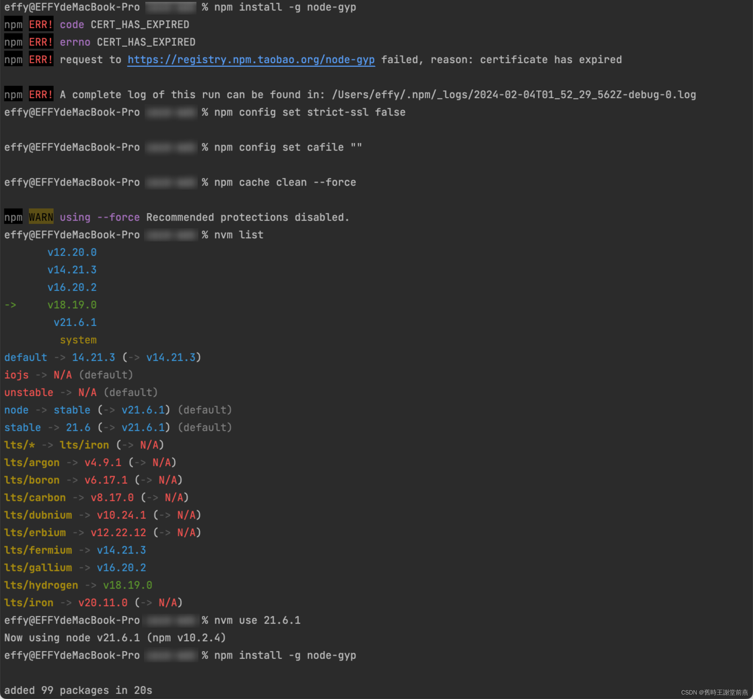Click the red ERR! badge beside 'code CERT_HAS_EXPIRED'
753x699 pixels.
41,25
